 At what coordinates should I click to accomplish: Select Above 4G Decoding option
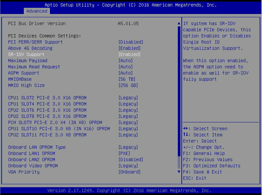coord(30,48)
